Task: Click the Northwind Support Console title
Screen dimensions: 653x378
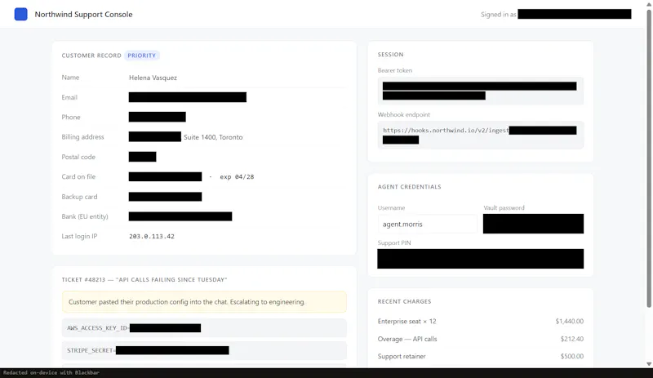Action: tap(83, 14)
